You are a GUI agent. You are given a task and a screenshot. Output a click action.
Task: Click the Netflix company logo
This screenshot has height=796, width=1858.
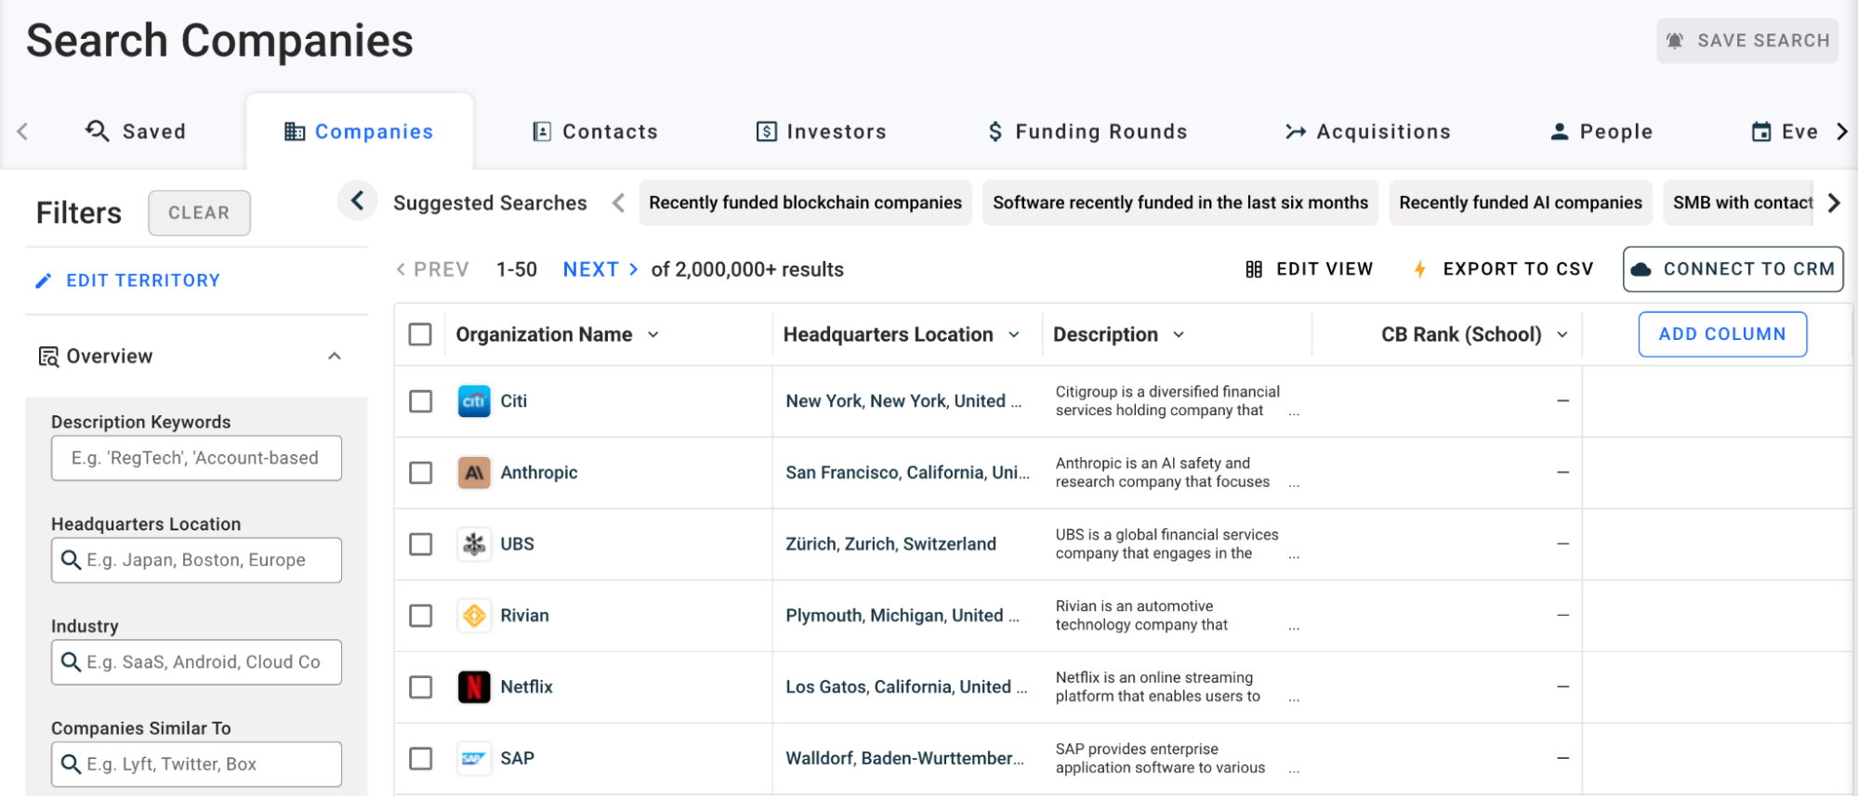tap(474, 687)
